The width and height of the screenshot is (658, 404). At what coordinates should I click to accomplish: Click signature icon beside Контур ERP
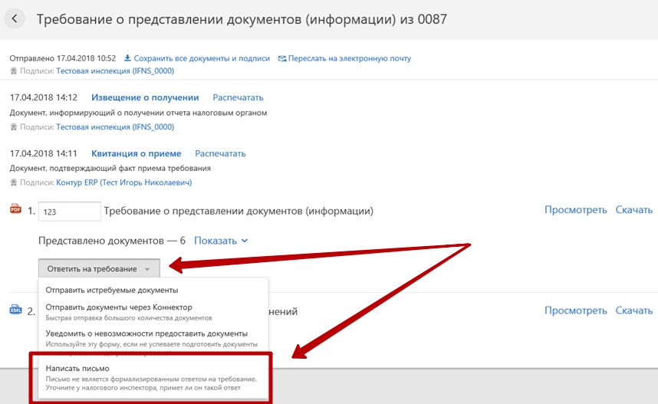click(14, 182)
